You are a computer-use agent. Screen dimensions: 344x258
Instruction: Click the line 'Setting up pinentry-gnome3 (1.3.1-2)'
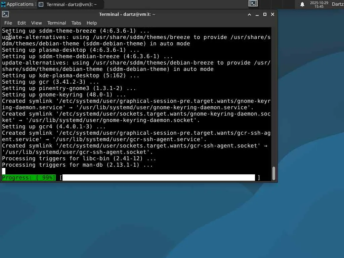pyautogui.click(x=69, y=88)
